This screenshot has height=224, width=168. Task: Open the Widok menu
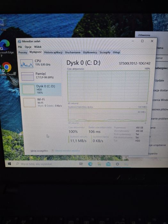click(38, 47)
